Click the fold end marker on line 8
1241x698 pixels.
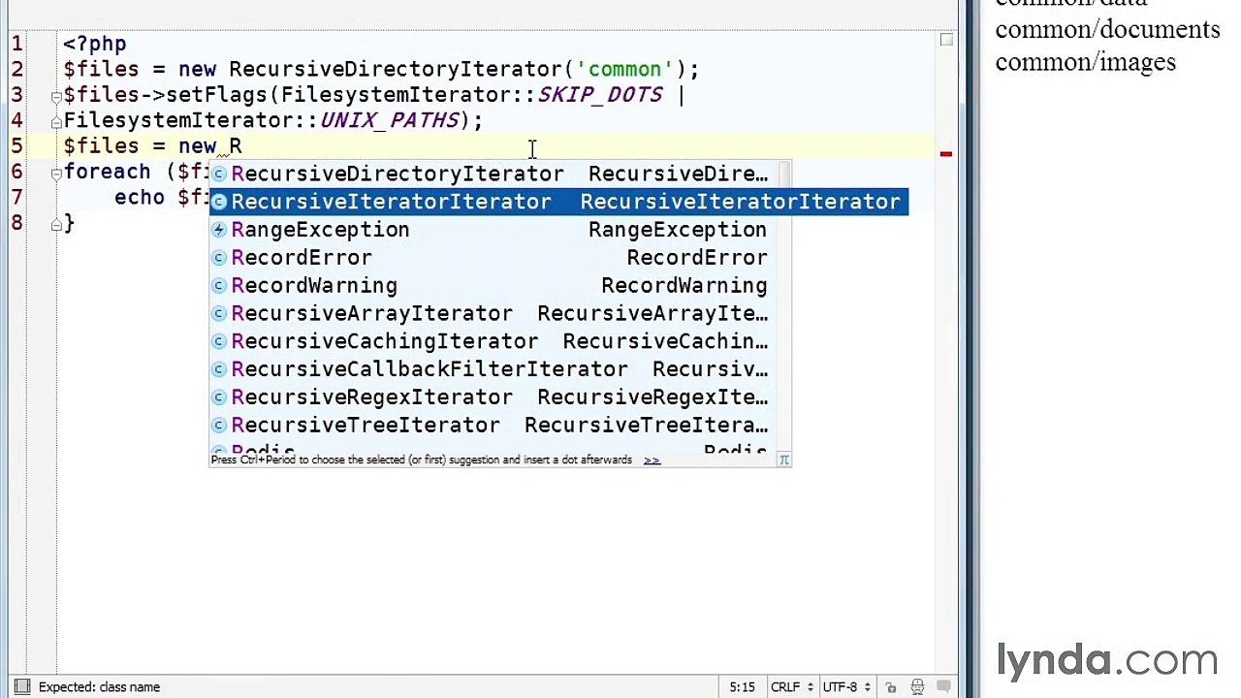click(56, 223)
